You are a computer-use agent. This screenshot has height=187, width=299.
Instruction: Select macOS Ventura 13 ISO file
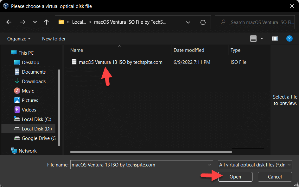pyautogui.click(x=120, y=62)
